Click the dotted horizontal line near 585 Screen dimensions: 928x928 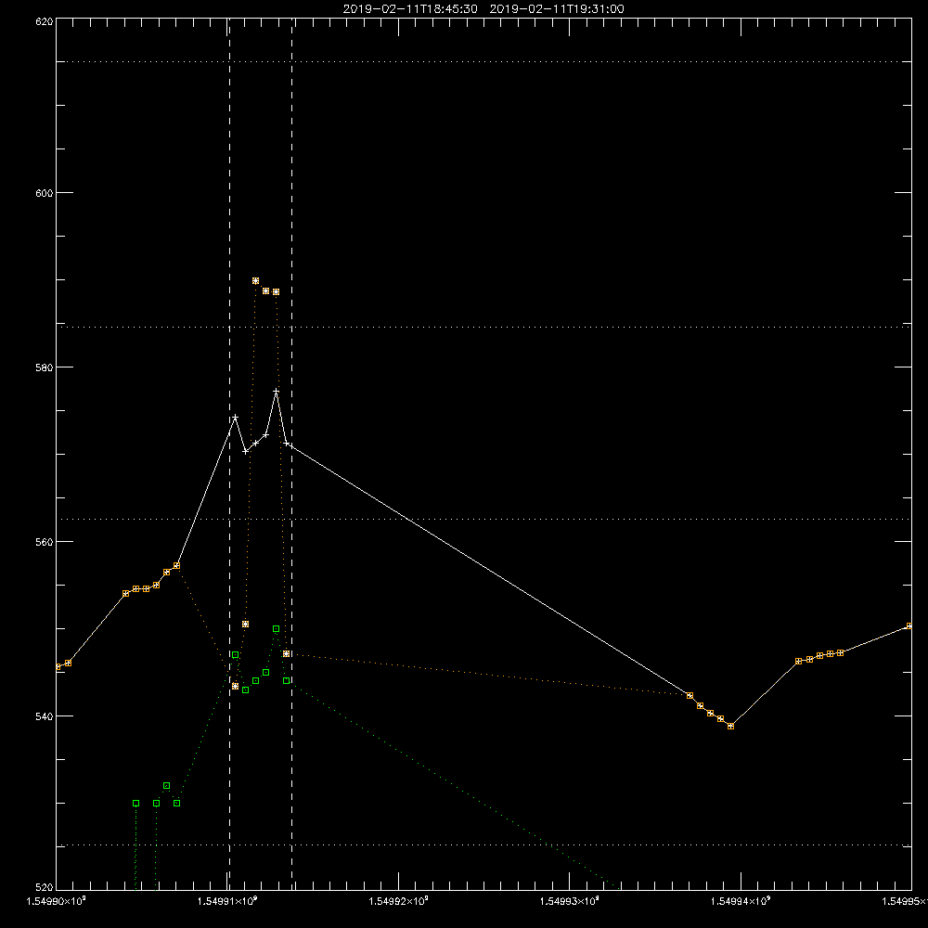[483, 327]
